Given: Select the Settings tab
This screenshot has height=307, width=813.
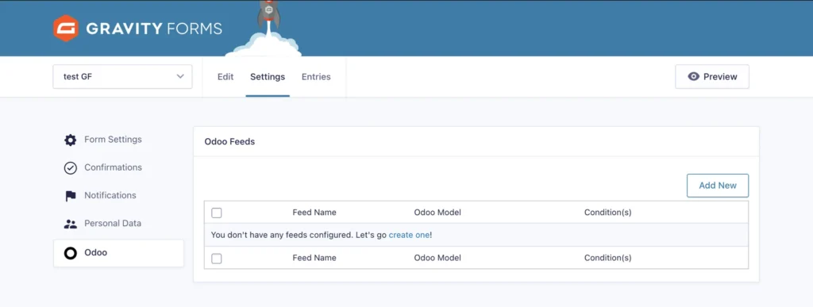Looking at the screenshot, I should click(268, 77).
